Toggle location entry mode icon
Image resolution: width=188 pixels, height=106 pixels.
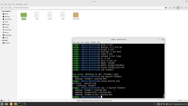[170, 8]
